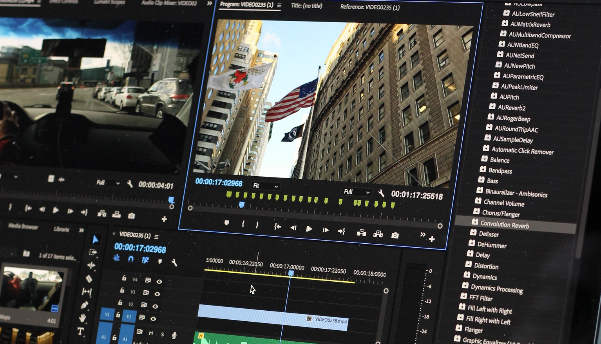Toggle the V3 track lock
This screenshot has width=601, height=344.
(x=122, y=290)
